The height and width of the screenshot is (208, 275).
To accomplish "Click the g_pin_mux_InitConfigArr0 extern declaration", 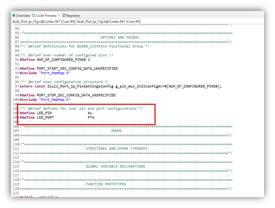I will [121, 86].
